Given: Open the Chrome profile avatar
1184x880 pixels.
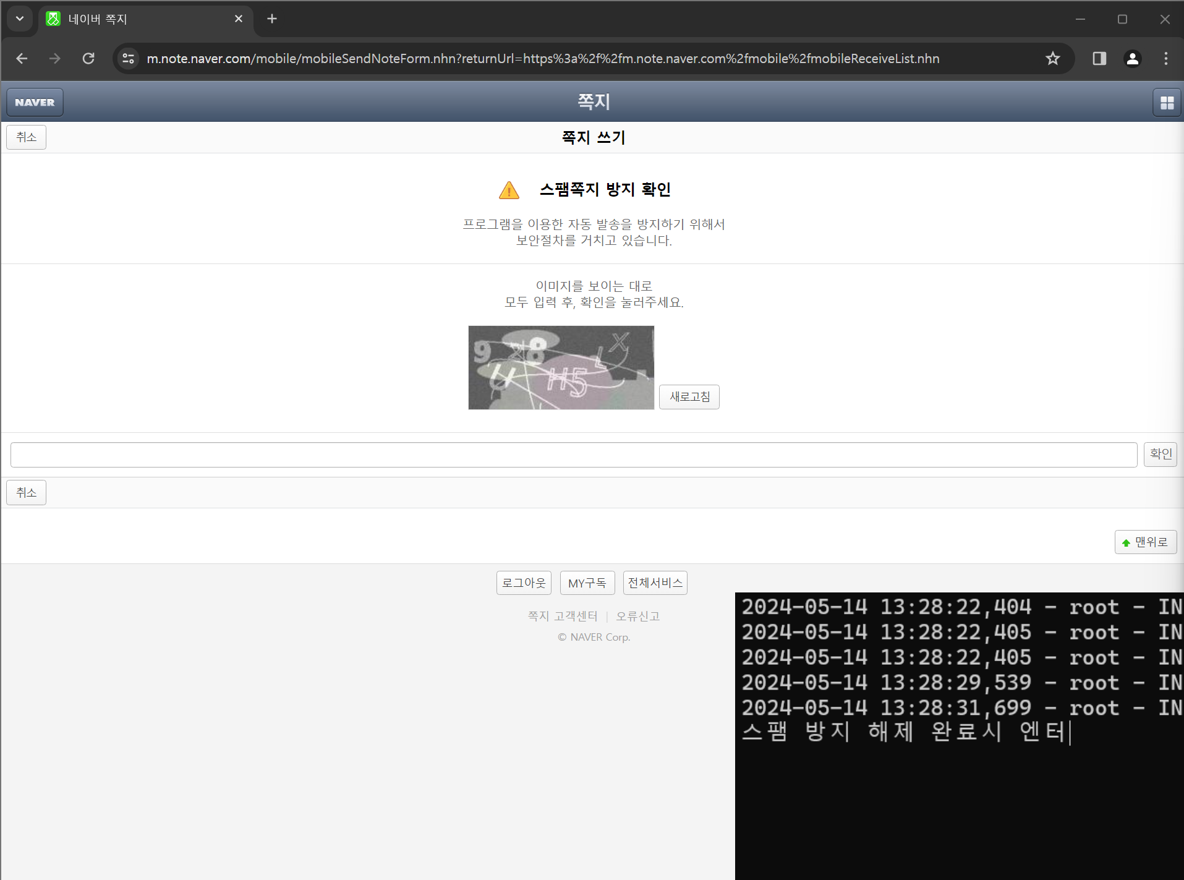Looking at the screenshot, I should [x=1133, y=58].
